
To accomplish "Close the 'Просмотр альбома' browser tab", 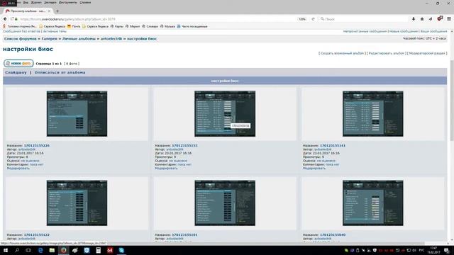I will (49, 11).
